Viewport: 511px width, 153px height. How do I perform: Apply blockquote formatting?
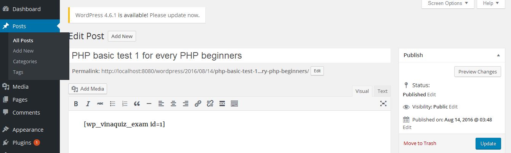point(137,104)
